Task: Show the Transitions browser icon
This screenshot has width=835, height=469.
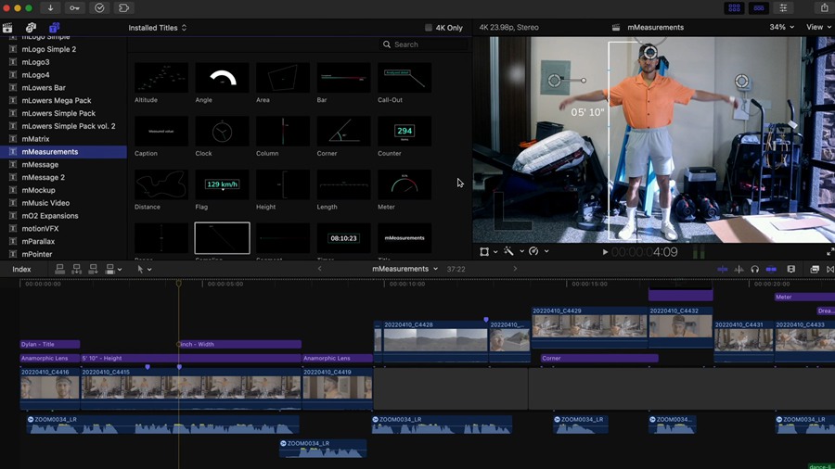Action: (830, 269)
